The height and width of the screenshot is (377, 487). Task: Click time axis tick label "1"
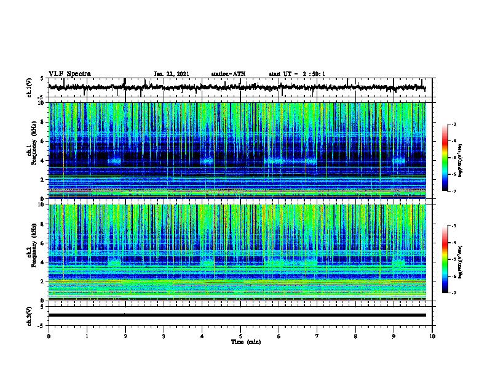(x=87, y=336)
